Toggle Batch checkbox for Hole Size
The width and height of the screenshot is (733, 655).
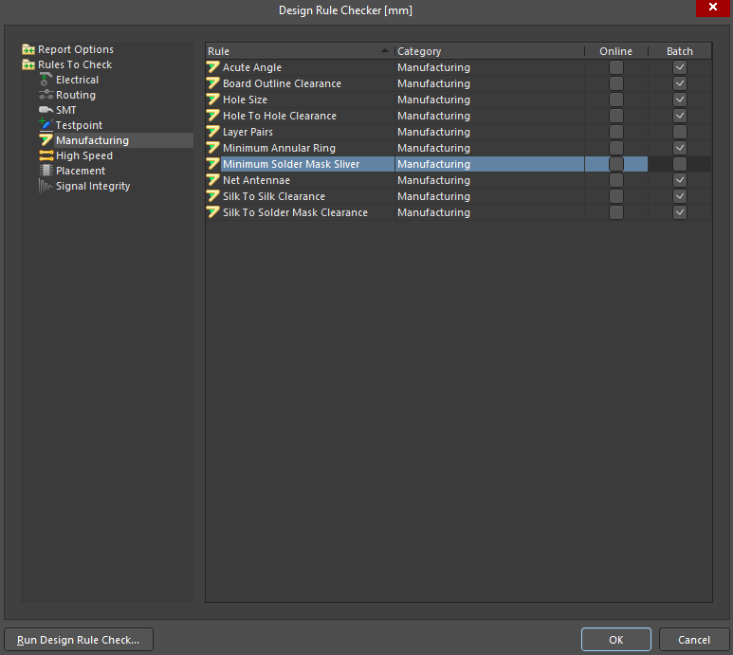click(679, 100)
